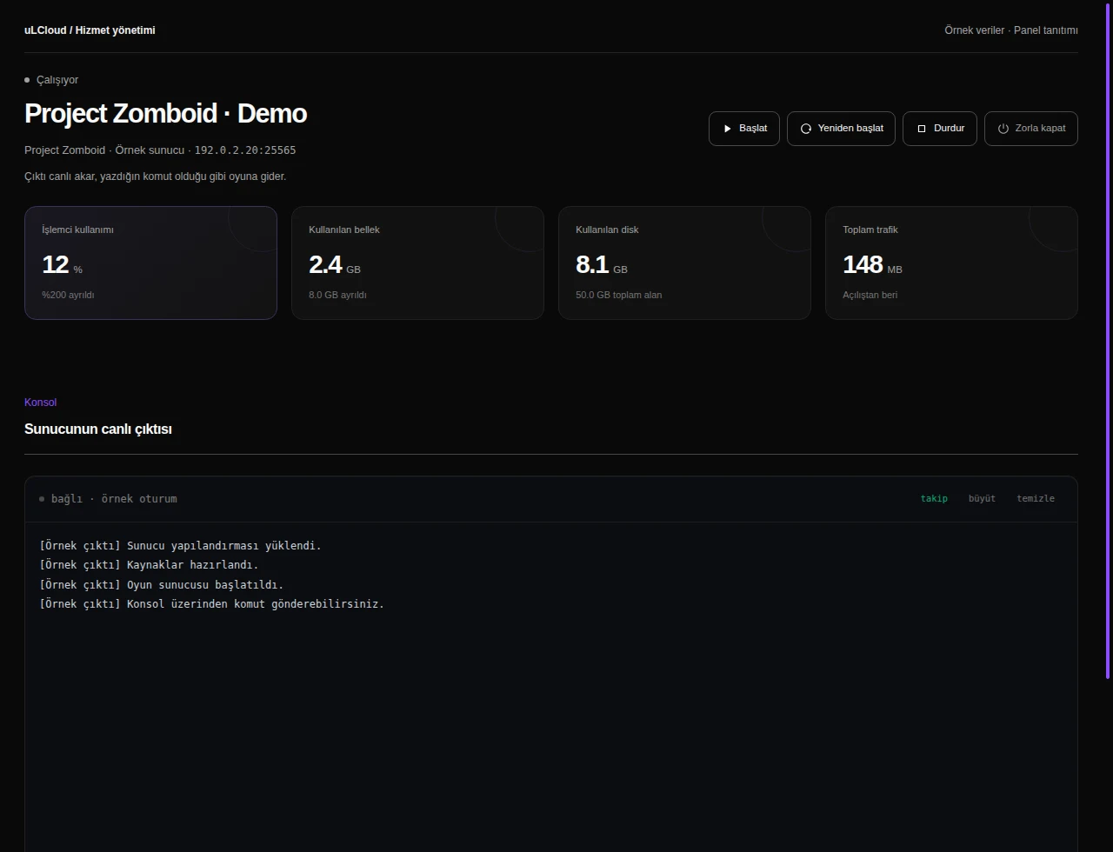1113x852 pixels.
Task: Click the bağlı · örnek oturum status
Action: [114, 499]
